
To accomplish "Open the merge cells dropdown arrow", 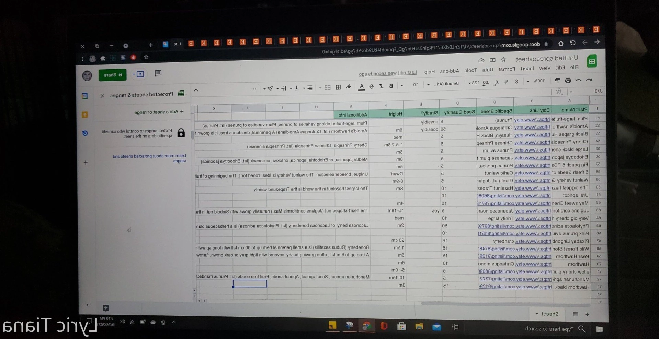I will pyautogui.click(x=320, y=88).
